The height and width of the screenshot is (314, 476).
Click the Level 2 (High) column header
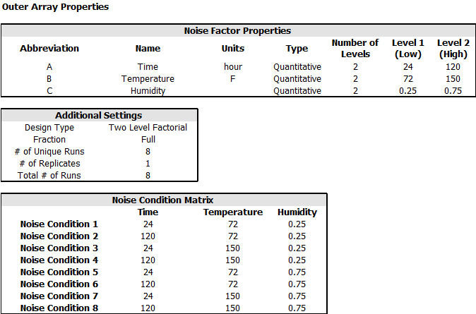pyautogui.click(x=453, y=49)
